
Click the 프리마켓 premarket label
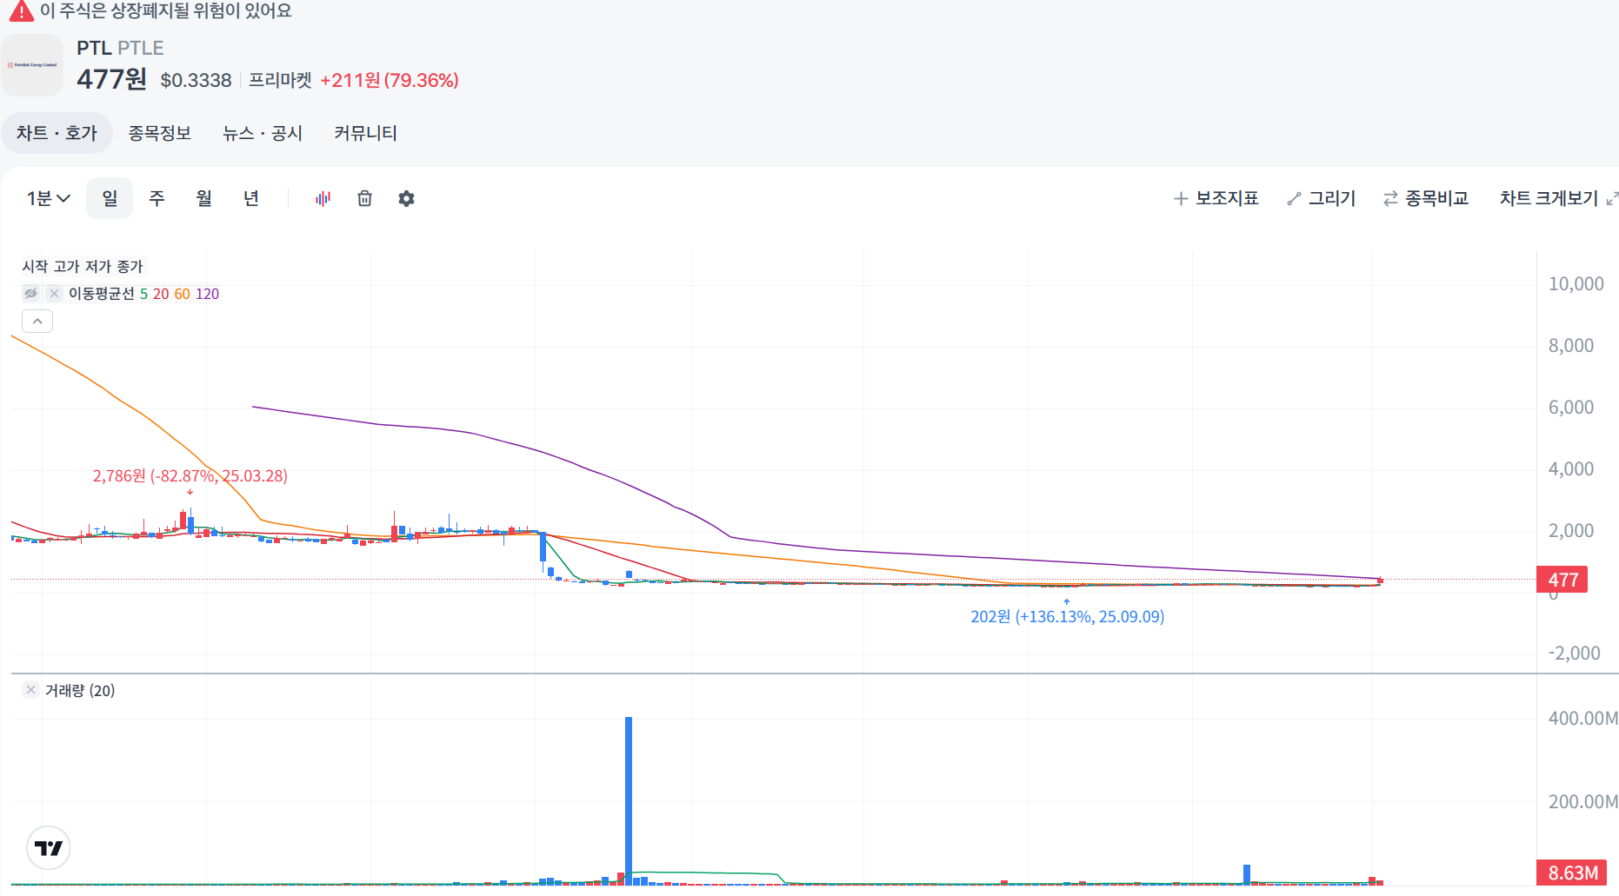click(280, 81)
